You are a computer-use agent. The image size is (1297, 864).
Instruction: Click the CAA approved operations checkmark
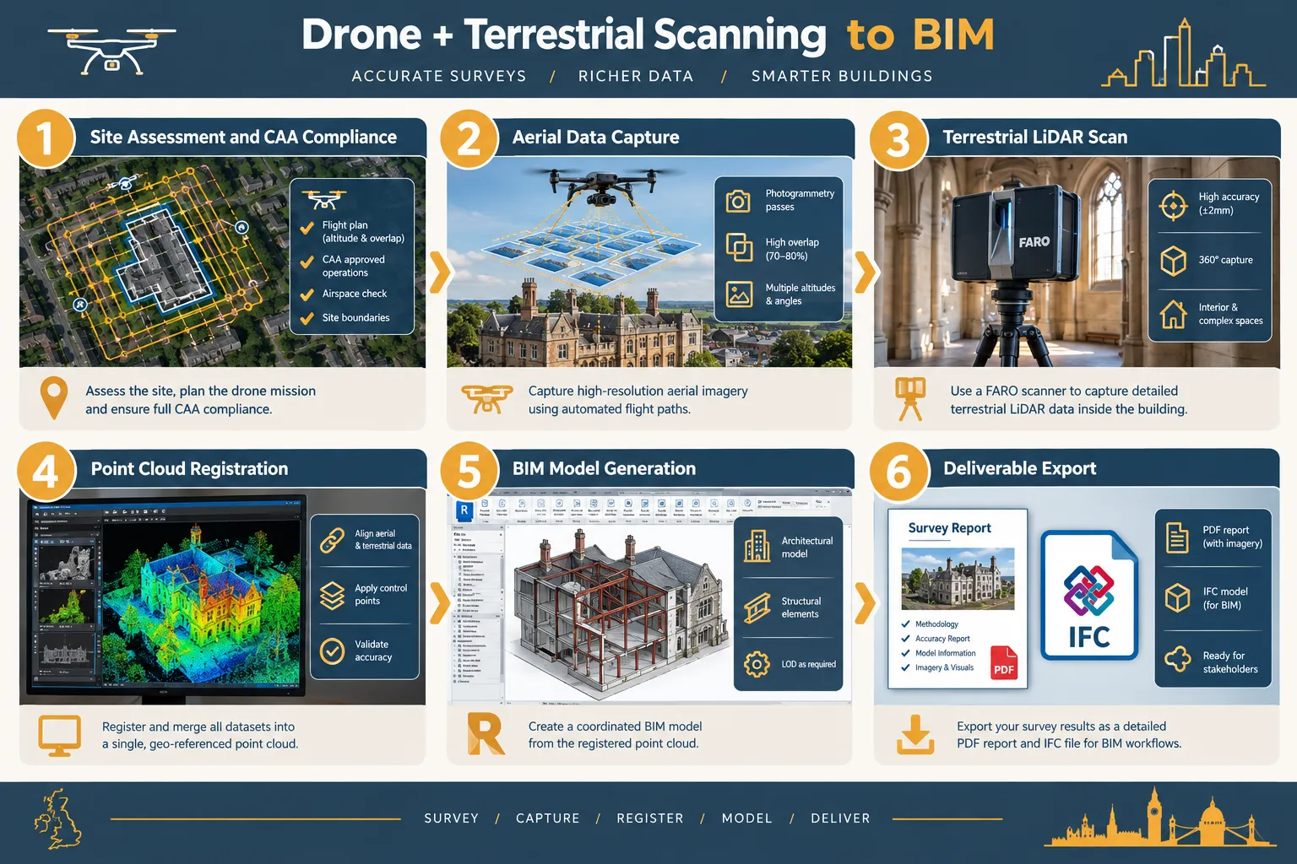307,262
